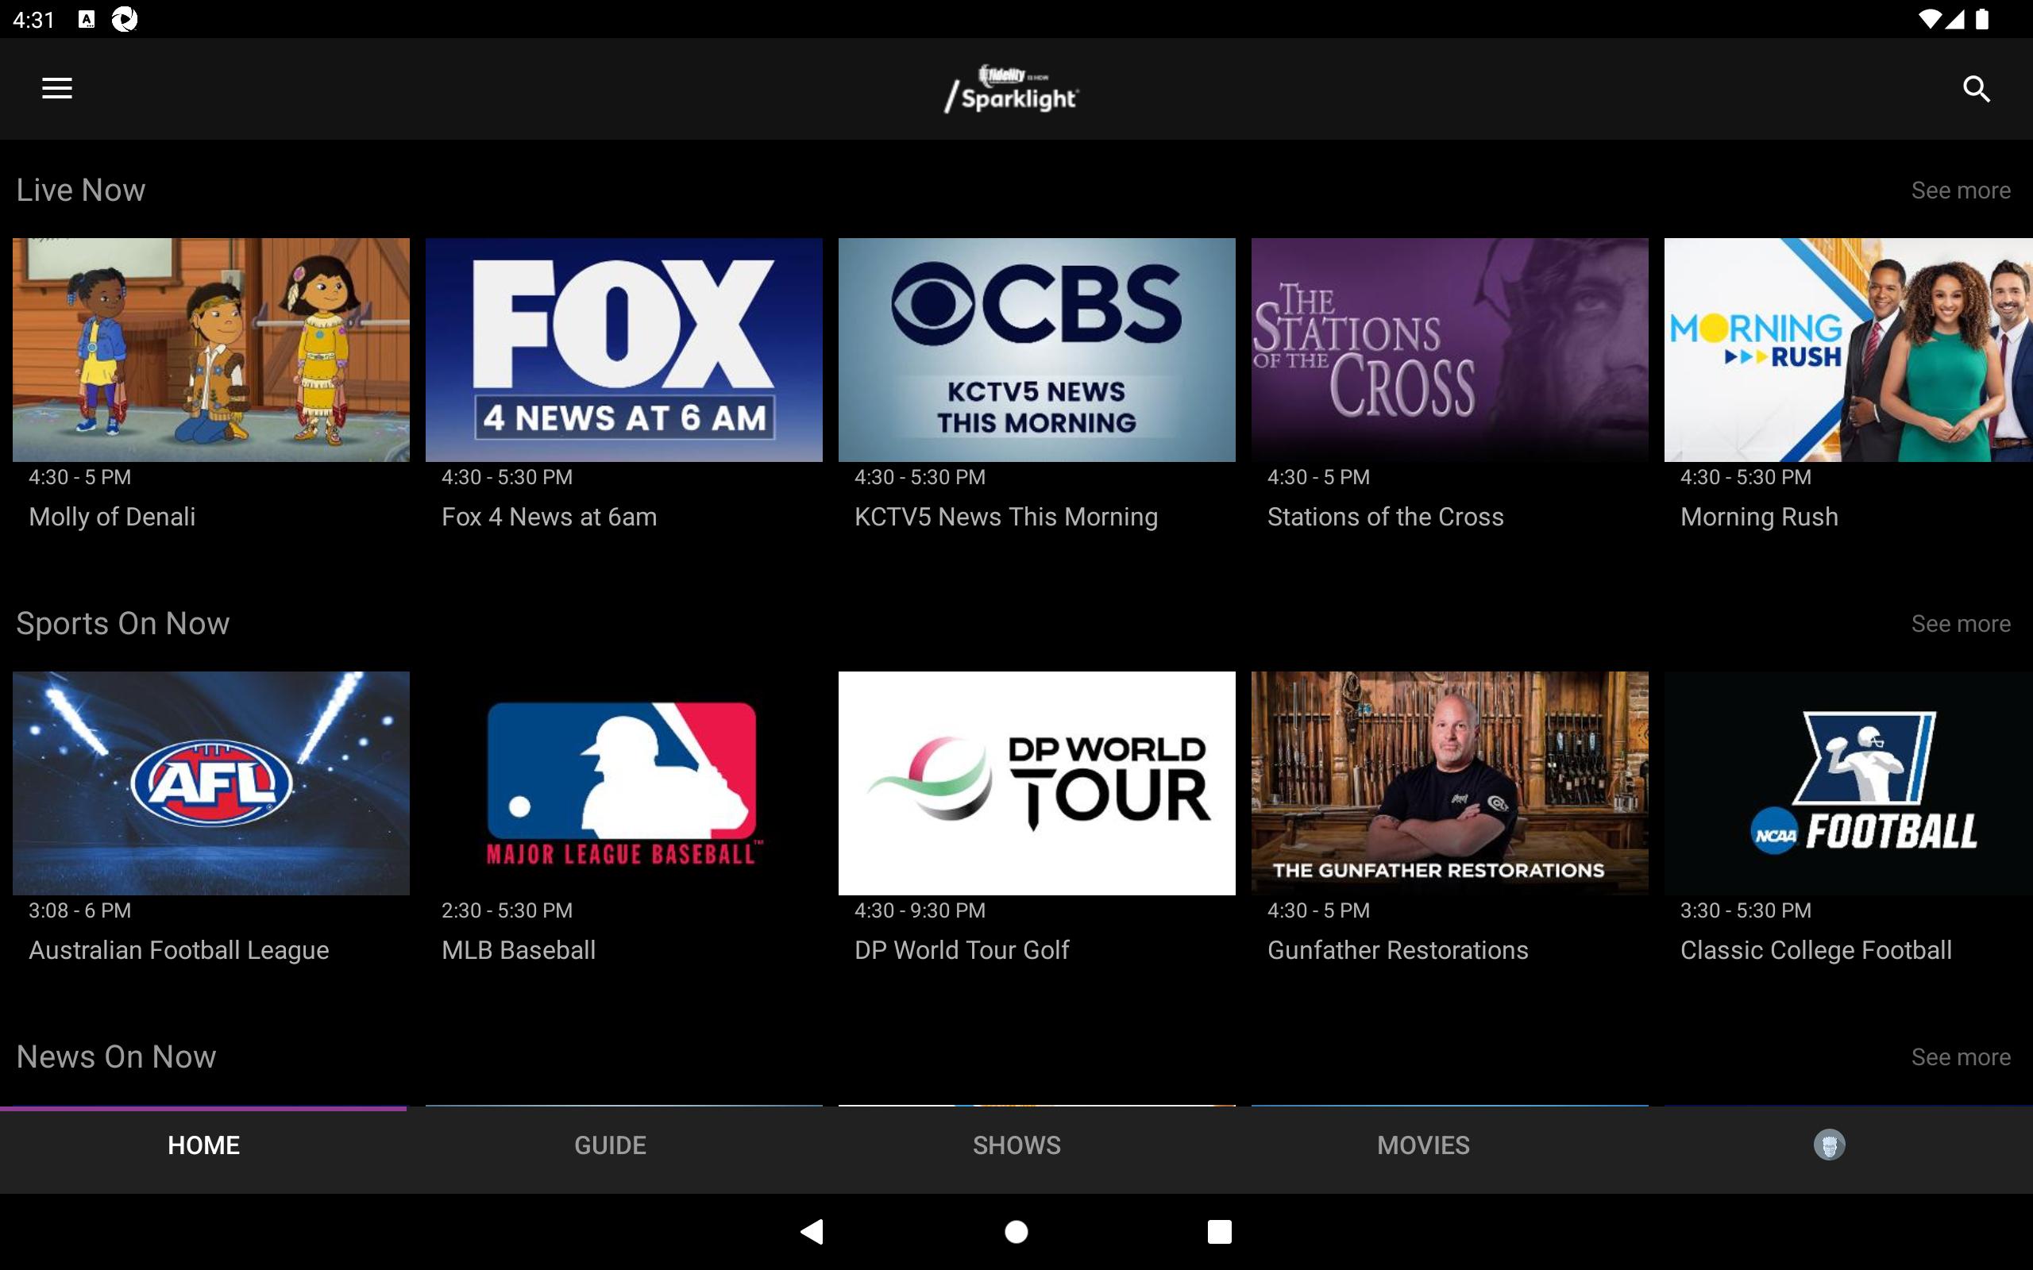Select 'KCTV5 News This Morning' title text

click(1005, 517)
